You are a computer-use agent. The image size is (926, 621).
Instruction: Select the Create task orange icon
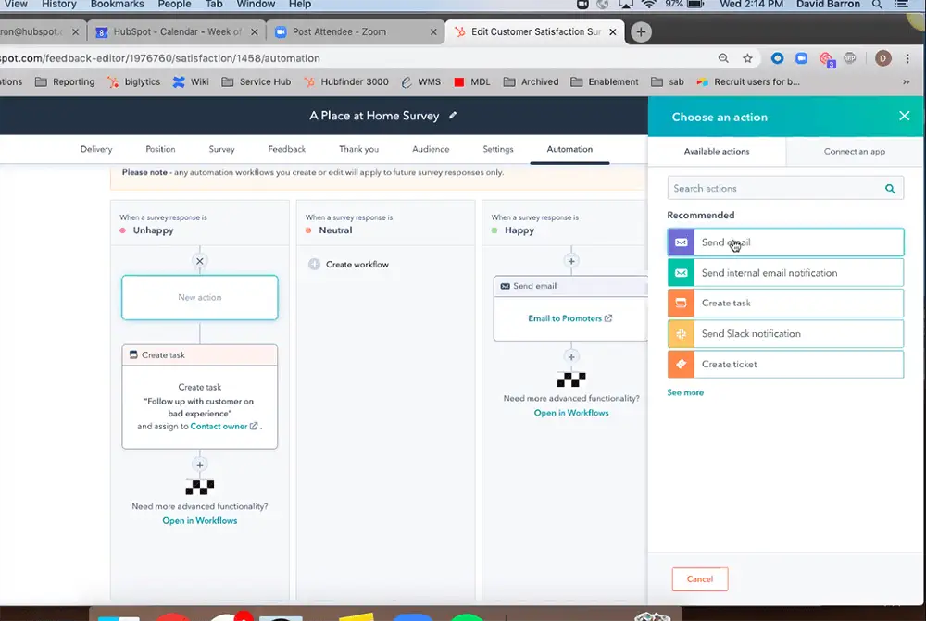coord(682,304)
